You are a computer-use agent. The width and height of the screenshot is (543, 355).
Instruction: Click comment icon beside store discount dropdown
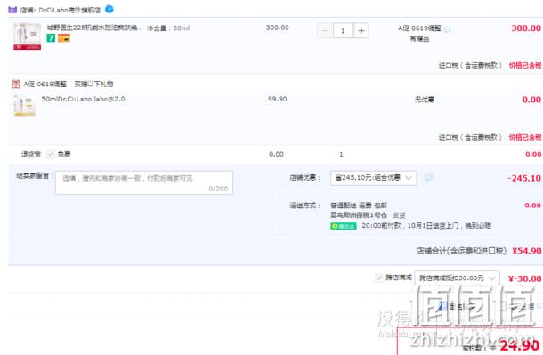428,178
